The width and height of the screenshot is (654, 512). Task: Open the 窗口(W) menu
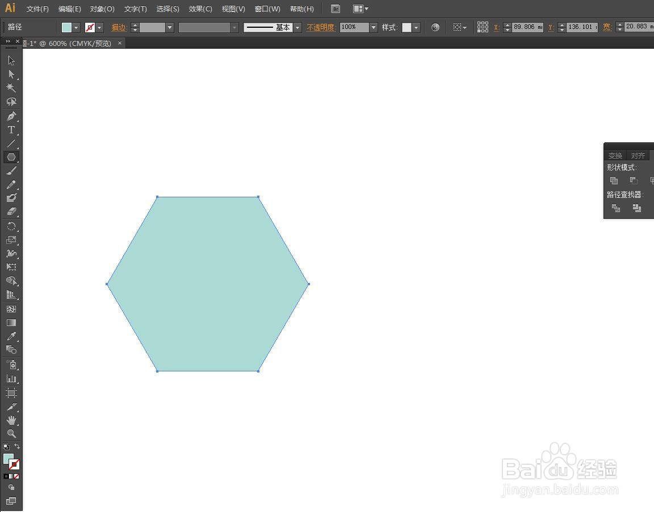click(x=267, y=9)
